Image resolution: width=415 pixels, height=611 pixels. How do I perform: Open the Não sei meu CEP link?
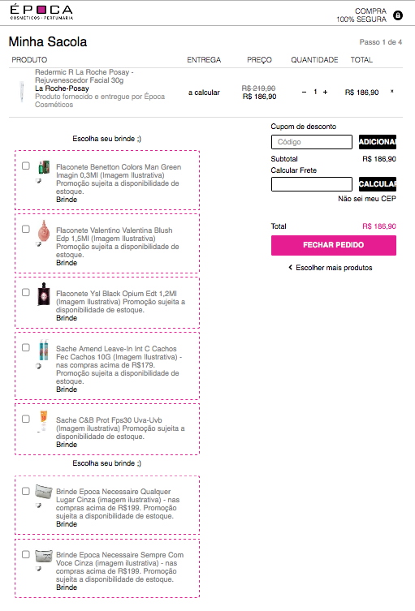pos(366,199)
